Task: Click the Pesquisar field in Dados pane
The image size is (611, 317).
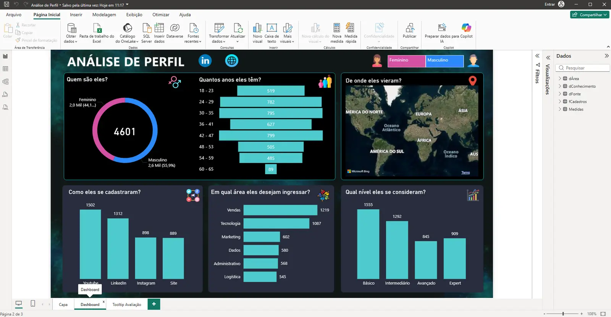Action: pos(583,68)
